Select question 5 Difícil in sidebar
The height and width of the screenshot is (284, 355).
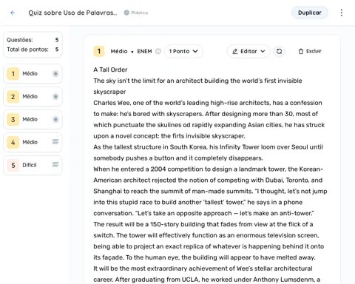pyautogui.click(x=33, y=165)
